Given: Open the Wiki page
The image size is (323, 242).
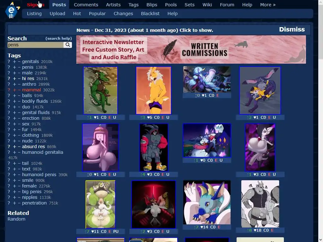Looking at the screenshot, I should [207, 5].
